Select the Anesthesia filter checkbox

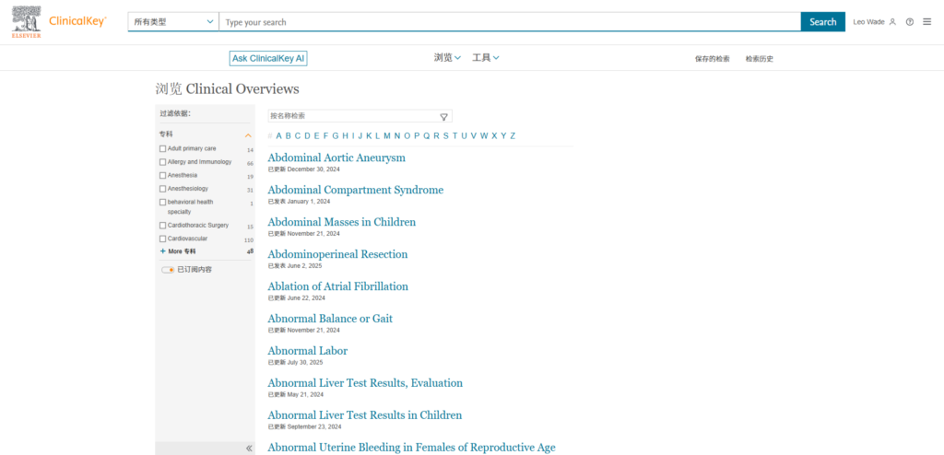(163, 175)
